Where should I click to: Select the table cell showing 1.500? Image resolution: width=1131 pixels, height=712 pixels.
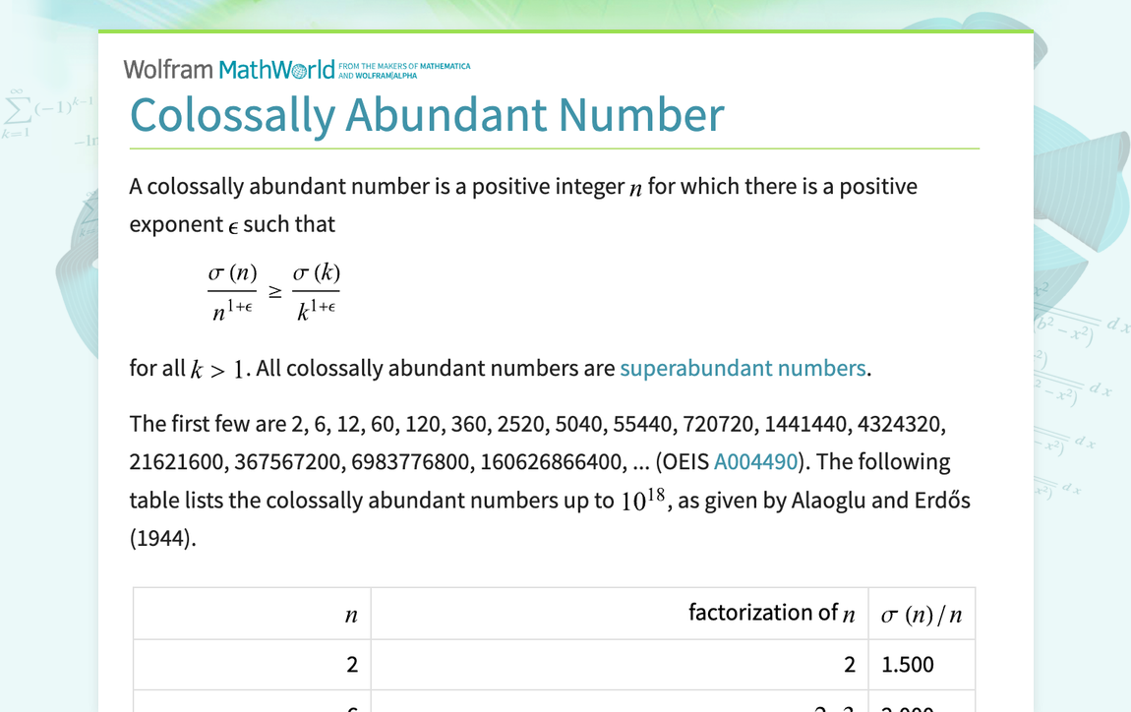point(910,664)
